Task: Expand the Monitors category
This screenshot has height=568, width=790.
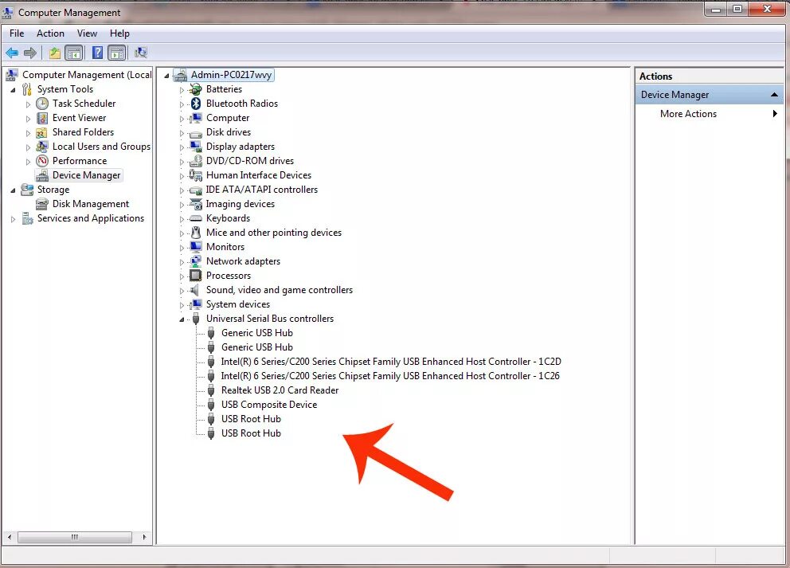Action: coord(182,248)
